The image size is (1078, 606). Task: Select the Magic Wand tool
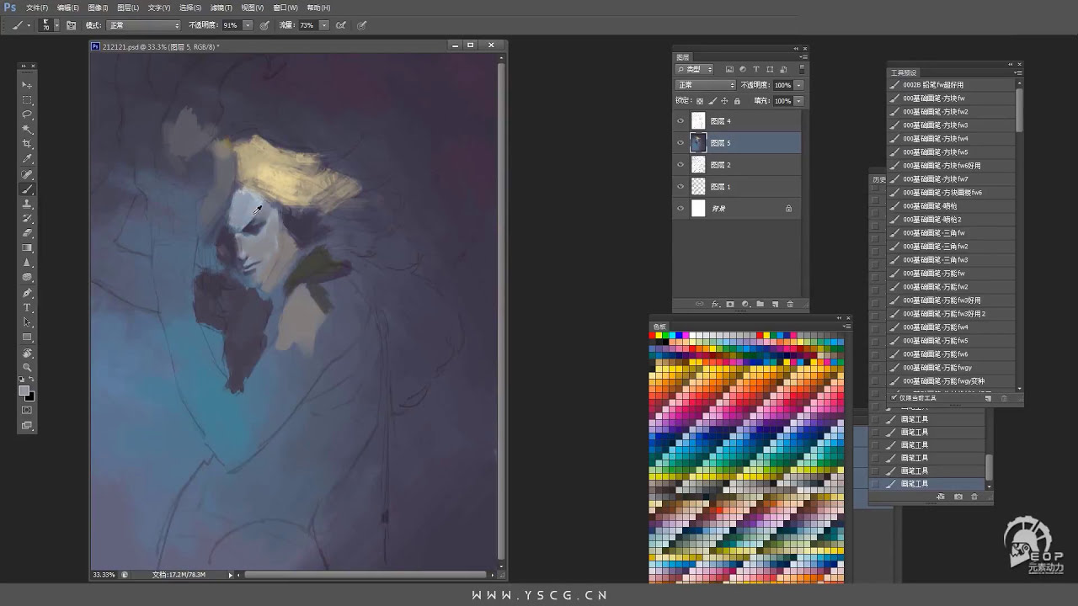27,130
